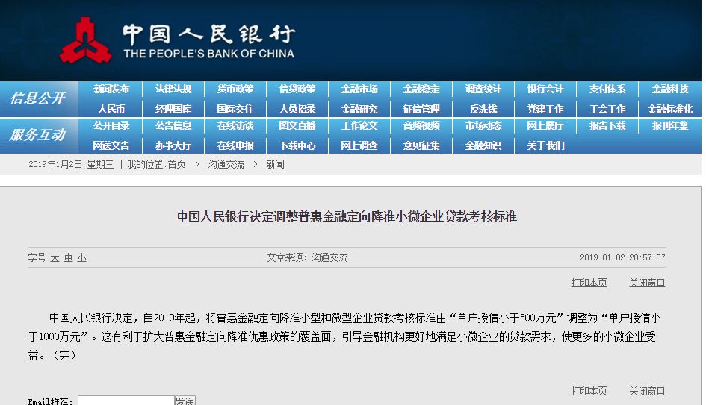Select the 图文直播 menu item
706x405 pixels.
click(297, 126)
